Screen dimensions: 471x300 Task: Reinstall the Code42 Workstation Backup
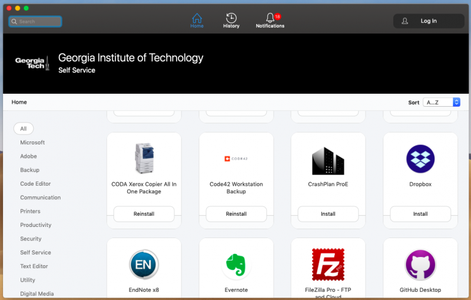236,214
